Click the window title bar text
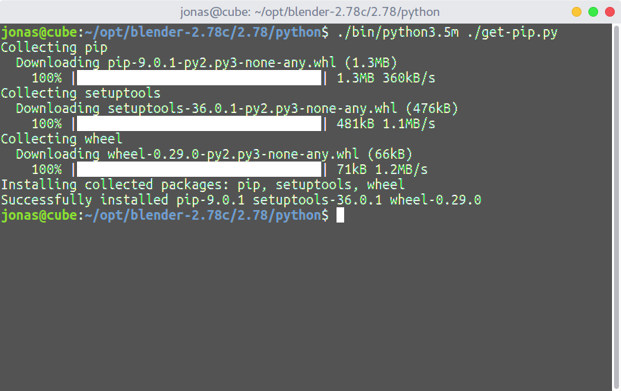Viewport: 621px width, 391px height. (310, 12)
